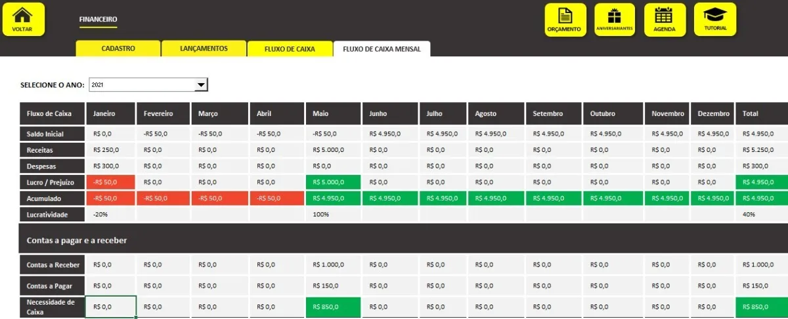Select the Lucro / Prejuízo row label

(52, 182)
